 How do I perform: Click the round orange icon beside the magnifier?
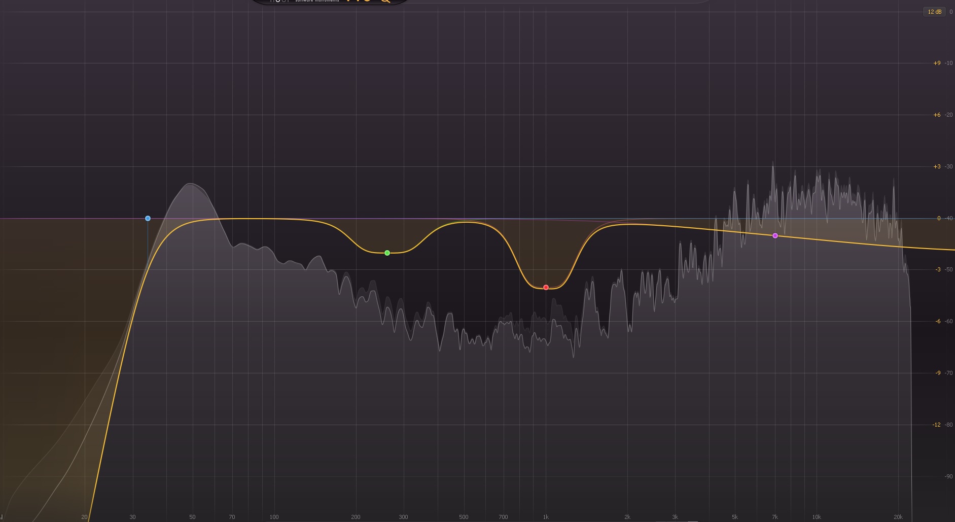click(x=367, y=2)
